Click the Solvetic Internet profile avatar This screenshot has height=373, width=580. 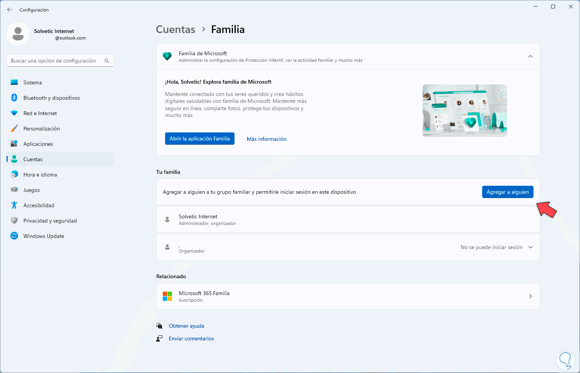tap(18, 34)
